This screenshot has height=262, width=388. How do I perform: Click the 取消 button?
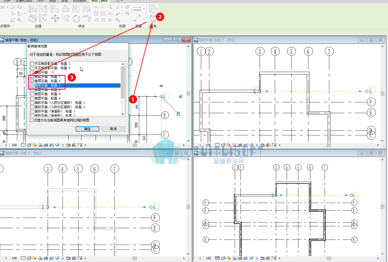point(113,129)
